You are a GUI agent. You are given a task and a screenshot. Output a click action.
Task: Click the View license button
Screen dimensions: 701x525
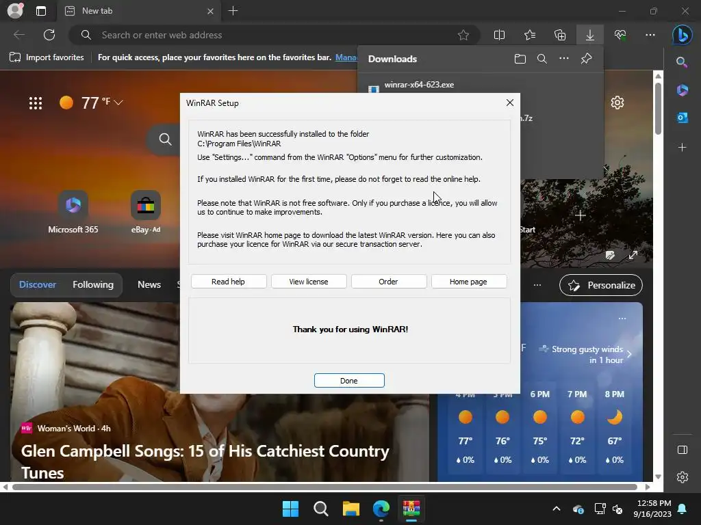[x=309, y=282]
